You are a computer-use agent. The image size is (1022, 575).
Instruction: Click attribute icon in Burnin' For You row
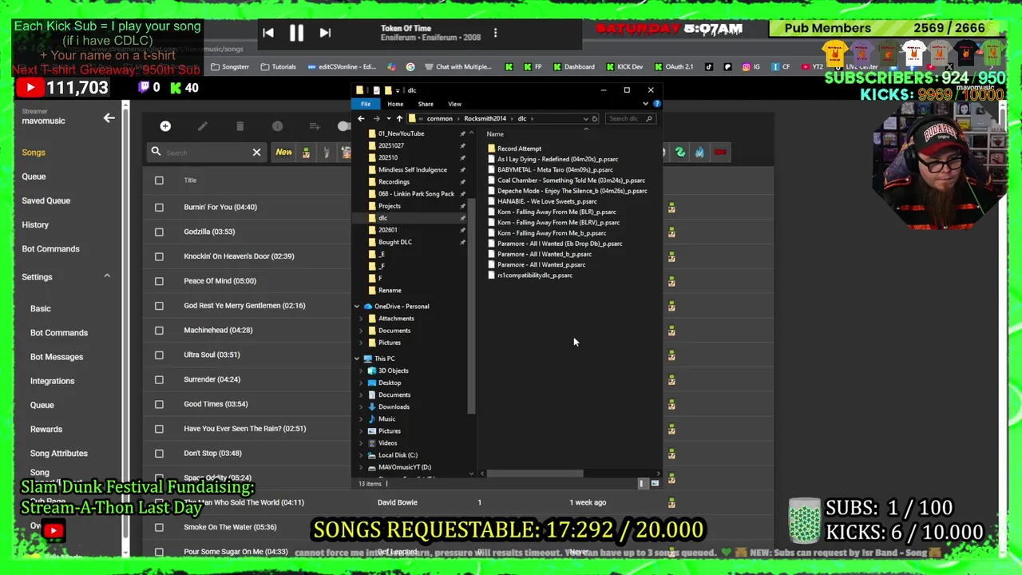coord(671,208)
